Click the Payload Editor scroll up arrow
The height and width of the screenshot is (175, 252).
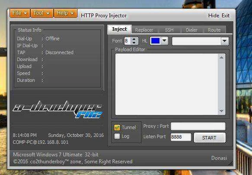coord(221,58)
